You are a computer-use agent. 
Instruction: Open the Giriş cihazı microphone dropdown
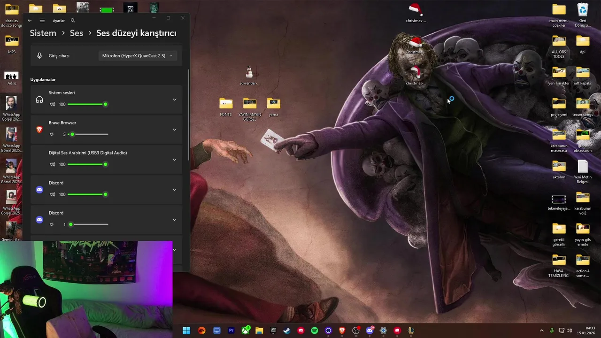click(138, 56)
